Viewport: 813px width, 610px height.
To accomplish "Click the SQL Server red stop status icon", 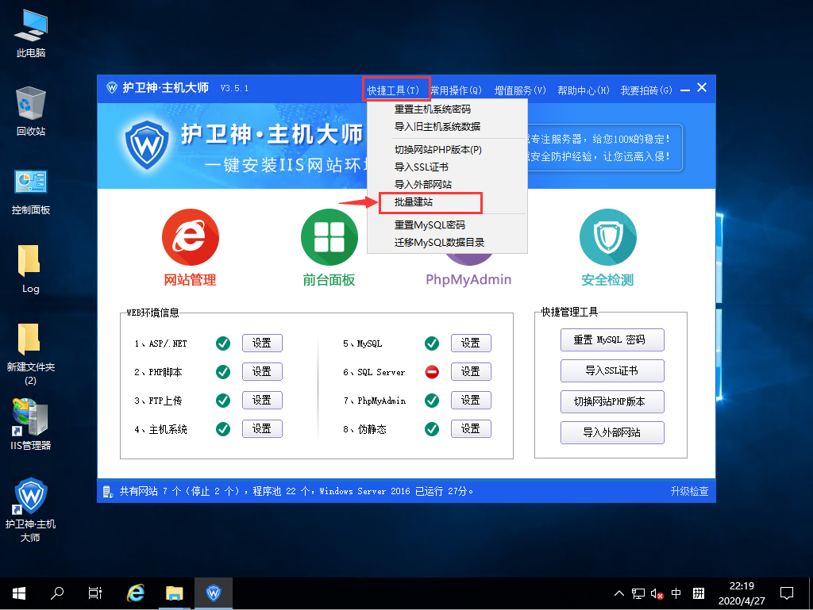I will [x=432, y=371].
